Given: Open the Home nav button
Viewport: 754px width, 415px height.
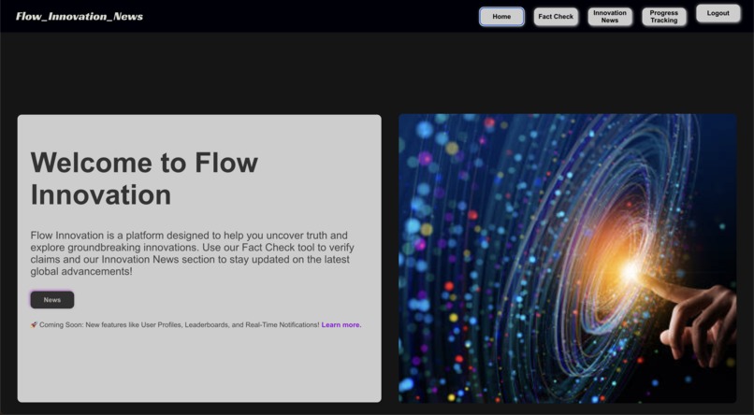Looking at the screenshot, I should [501, 16].
